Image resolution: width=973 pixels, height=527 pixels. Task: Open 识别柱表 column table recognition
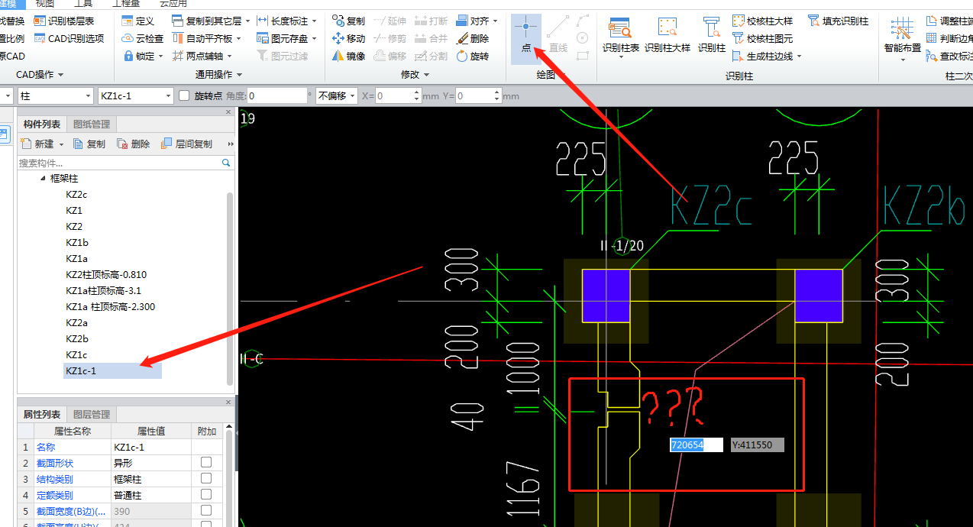click(620, 37)
